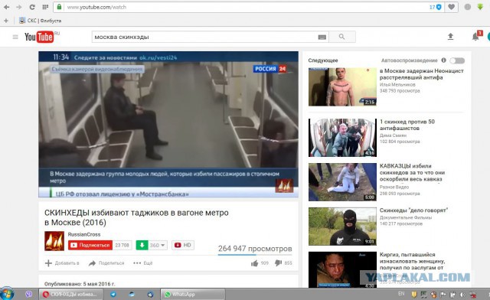The width and height of the screenshot is (490, 300).
Task: Open the Ещё more actions menu
Action: [143, 263]
